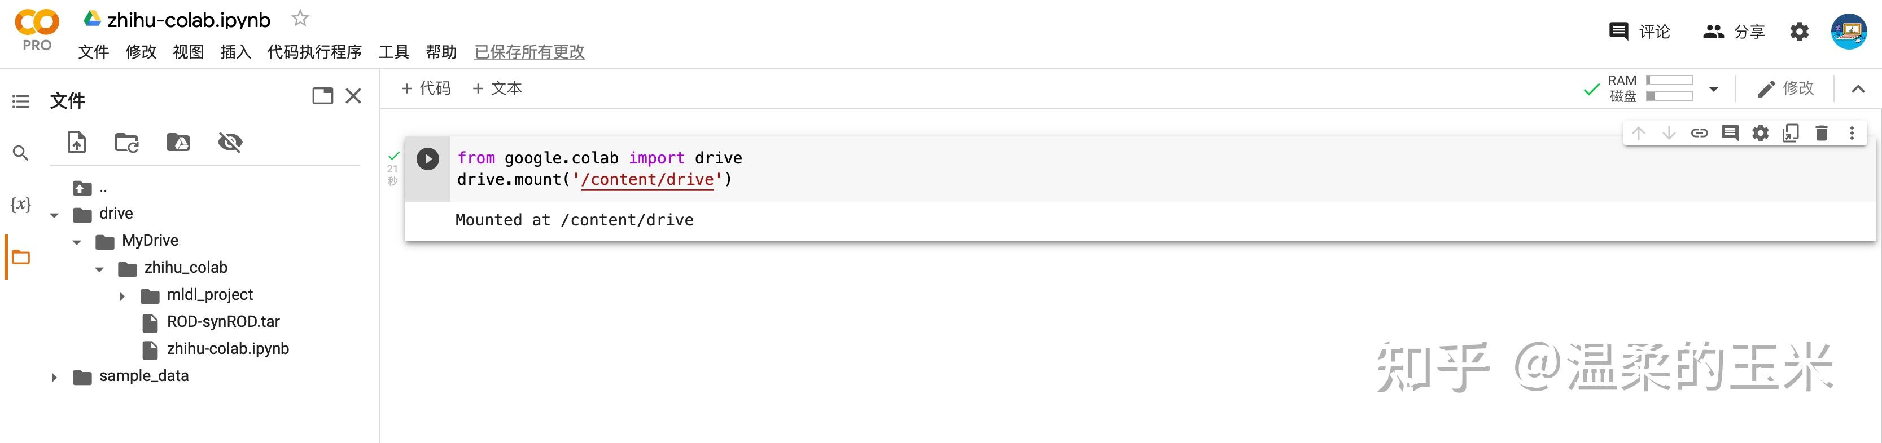Copy link to cell icon

[1699, 133]
